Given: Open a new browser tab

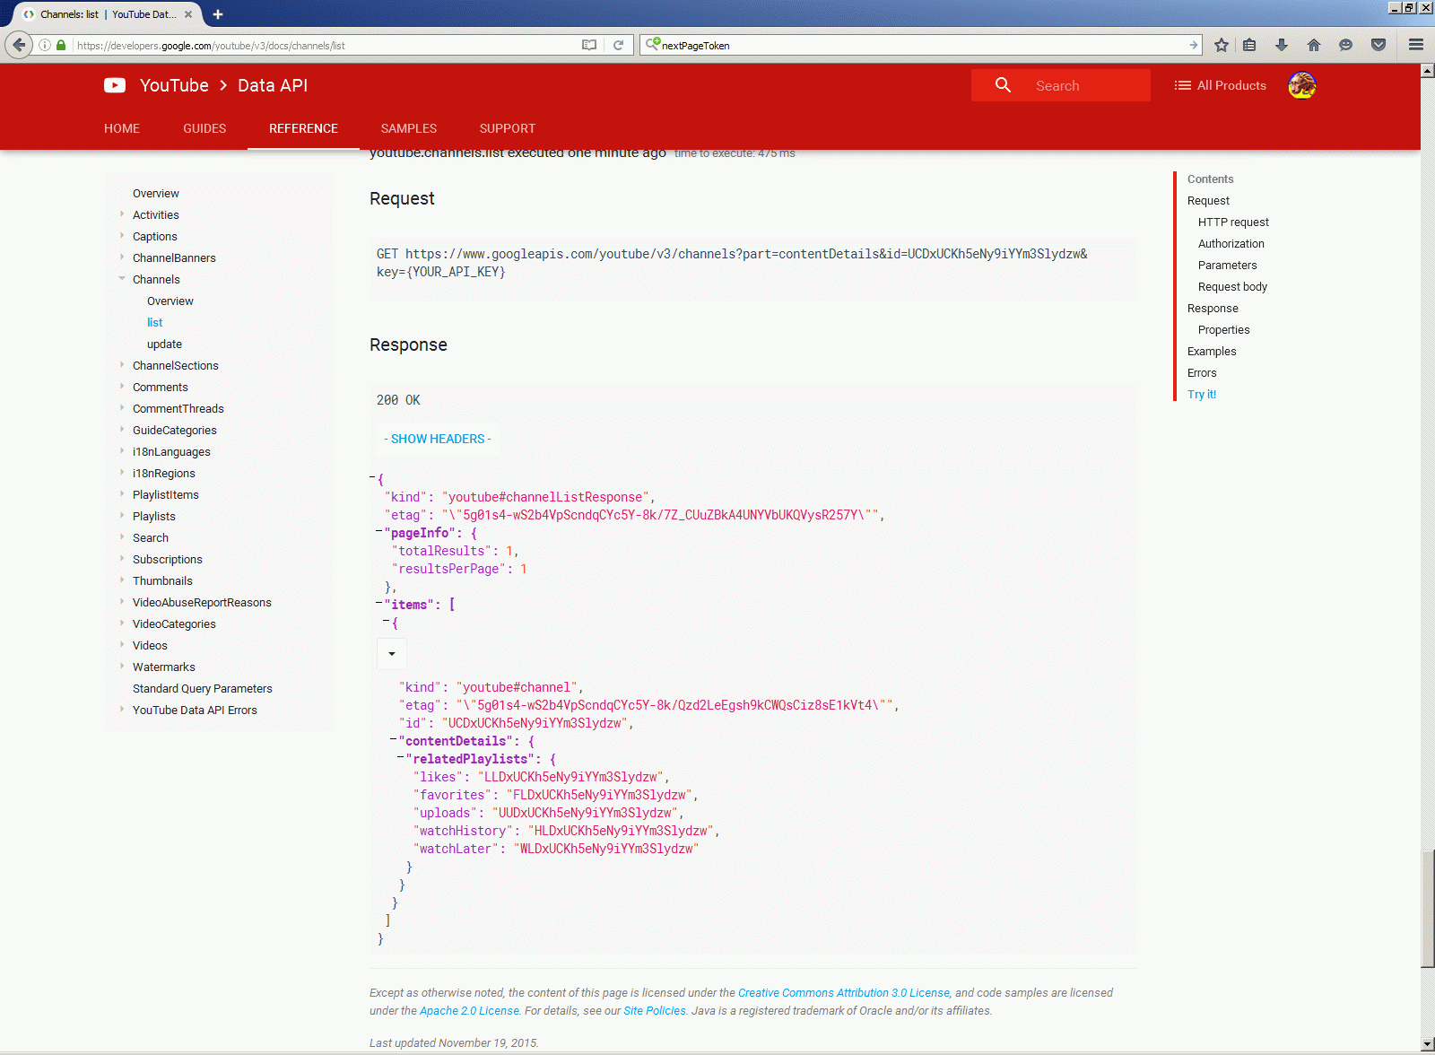Looking at the screenshot, I should tap(218, 14).
